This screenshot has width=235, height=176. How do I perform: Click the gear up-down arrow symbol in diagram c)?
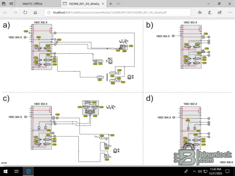click(x=116, y=150)
